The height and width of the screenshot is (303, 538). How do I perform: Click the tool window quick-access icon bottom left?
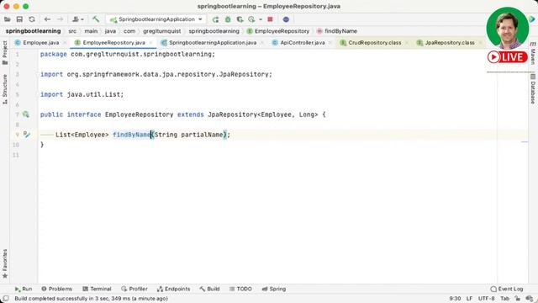click(x=6, y=299)
